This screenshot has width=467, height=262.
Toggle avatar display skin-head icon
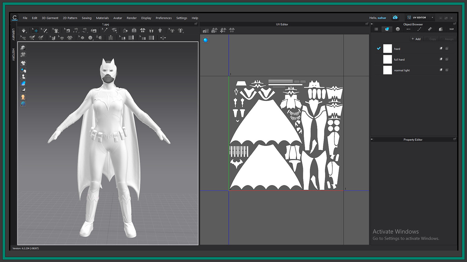[23, 97]
